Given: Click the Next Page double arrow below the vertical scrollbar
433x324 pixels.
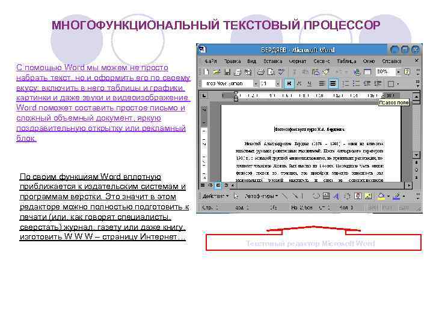Looking at the screenshot, I should [x=416, y=178].
